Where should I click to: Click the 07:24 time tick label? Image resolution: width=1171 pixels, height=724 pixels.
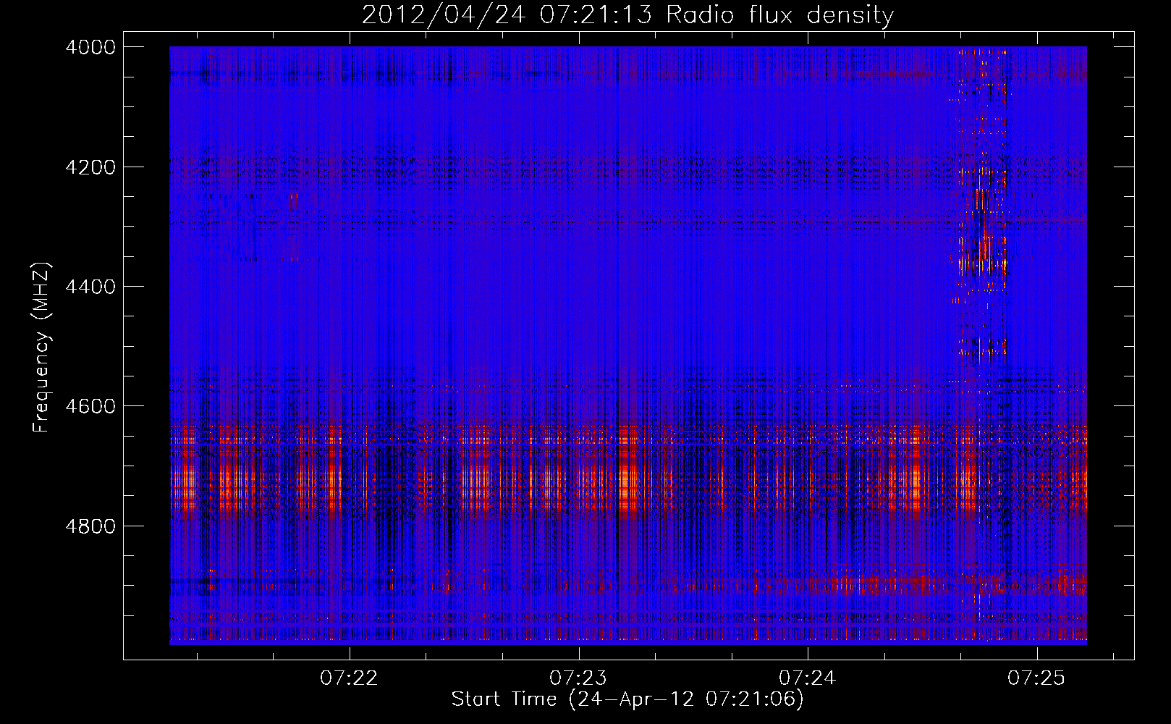point(808,678)
